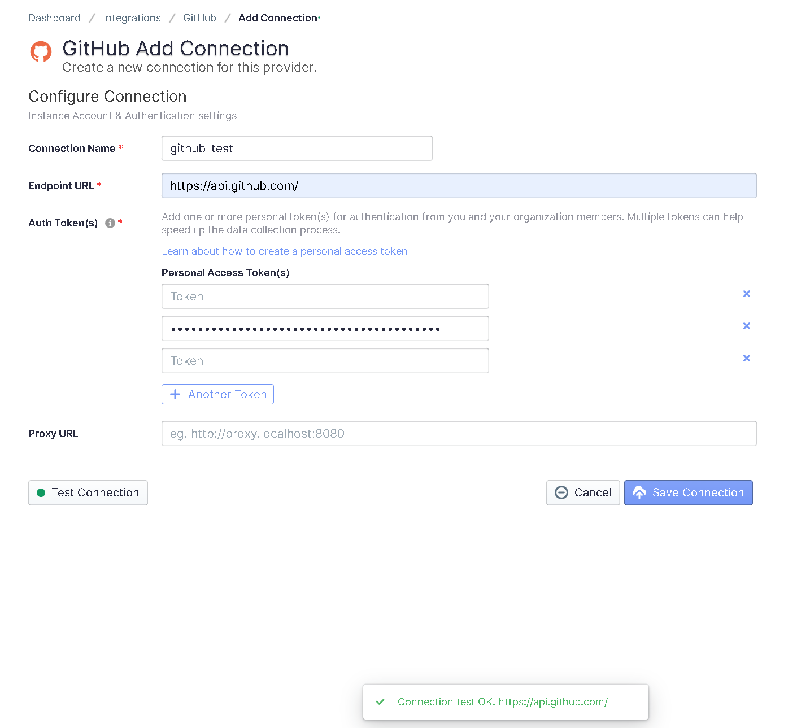The width and height of the screenshot is (797, 728).
Task: Go to Integrations breadcrumb
Action: click(132, 18)
